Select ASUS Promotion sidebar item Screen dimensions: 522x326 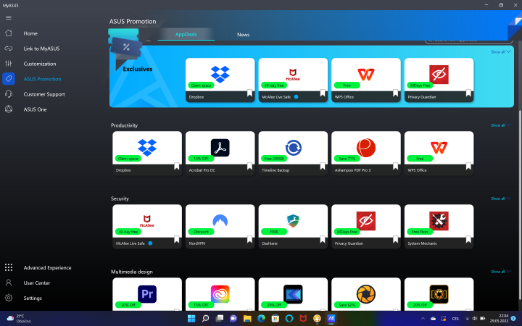[x=42, y=79]
